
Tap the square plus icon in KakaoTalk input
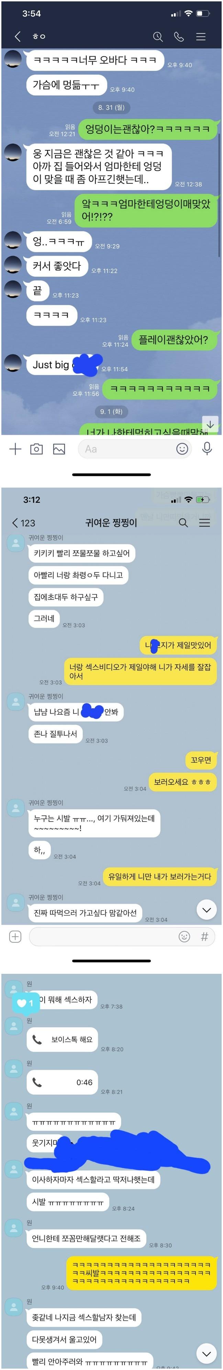[15, 937]
